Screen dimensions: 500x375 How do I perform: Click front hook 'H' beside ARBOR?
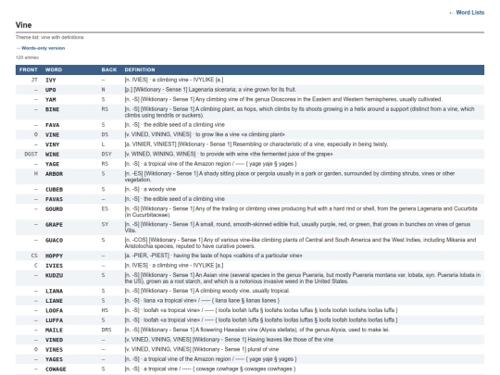pos(36,174)
